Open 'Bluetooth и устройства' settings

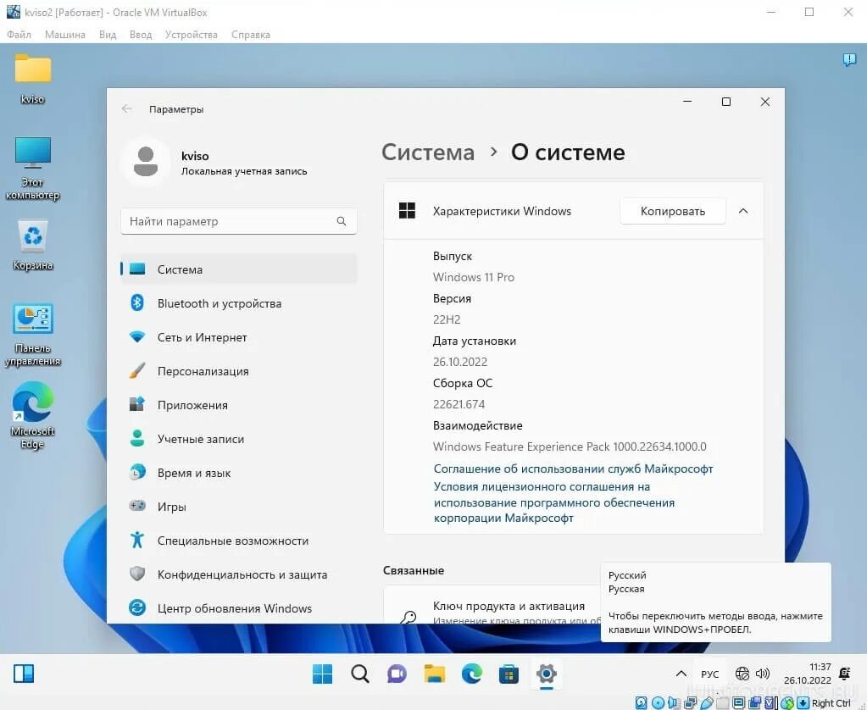click(239, 303)
